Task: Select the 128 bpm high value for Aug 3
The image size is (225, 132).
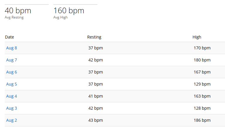Action: click(x=202, y=108)
